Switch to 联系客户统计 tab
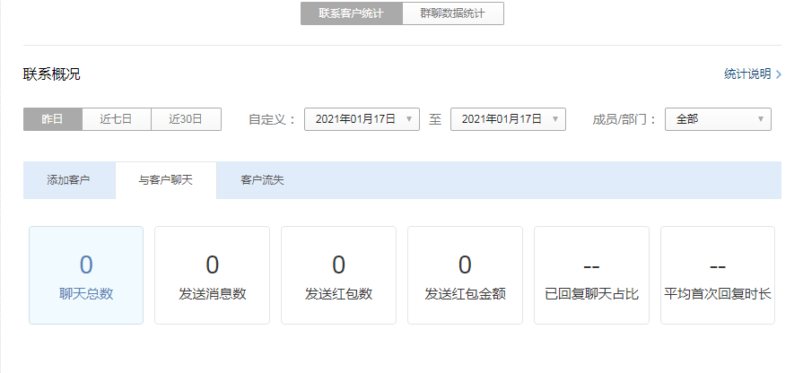 click(x=351, y=13)
